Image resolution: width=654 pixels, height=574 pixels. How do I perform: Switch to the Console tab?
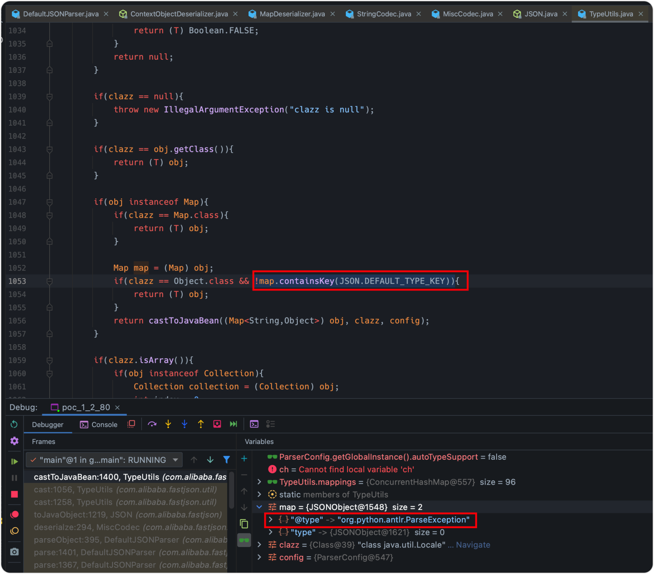tap(99, 424)
